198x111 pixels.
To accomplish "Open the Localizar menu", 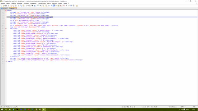I will (13, 3).
